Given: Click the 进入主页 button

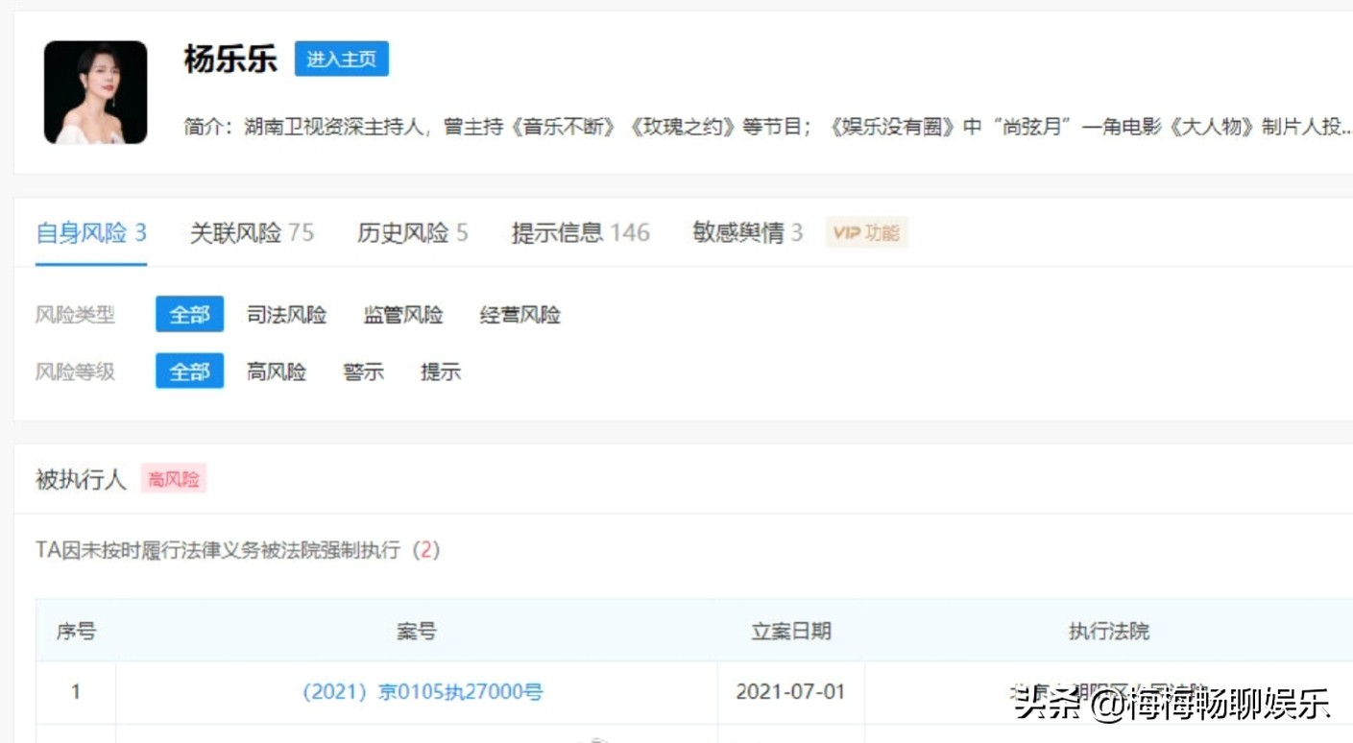Looking at the screenshot, I should (341, 59).
